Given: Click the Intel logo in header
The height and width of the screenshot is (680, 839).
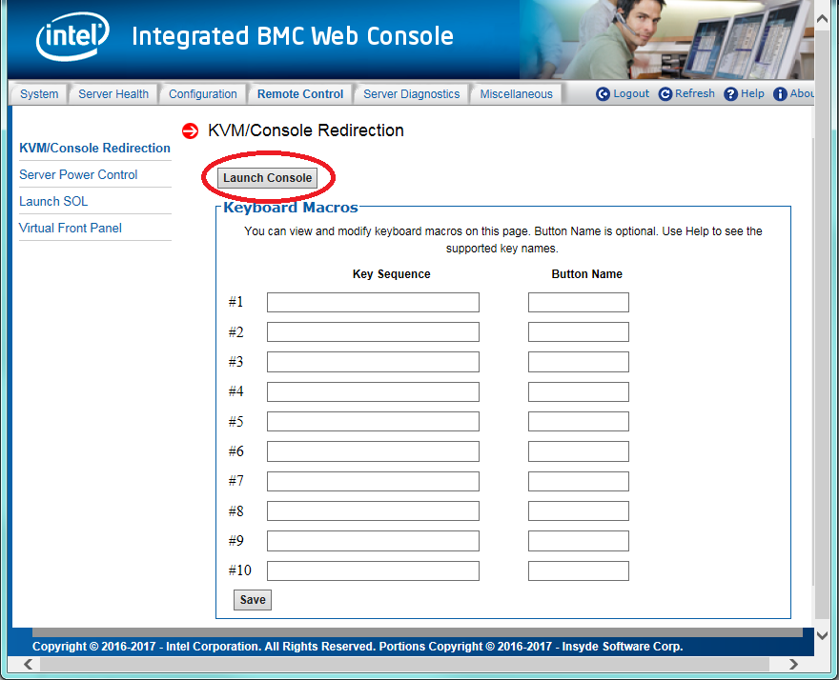Looking at the screenshot, I should click(72, 39).
